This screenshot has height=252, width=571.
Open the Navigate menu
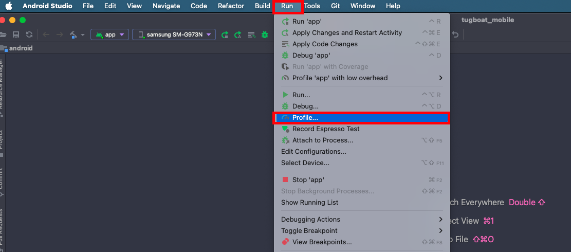point(167,6)
